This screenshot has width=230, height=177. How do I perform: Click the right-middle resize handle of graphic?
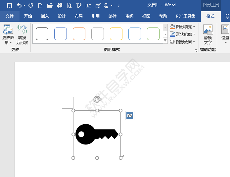pos(120,134)
